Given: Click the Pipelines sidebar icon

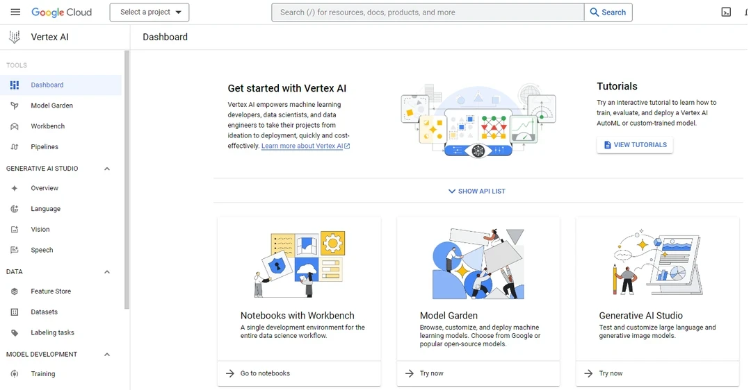Looking at the screenshot, I should pyautogui.click(x=15, y=147).
